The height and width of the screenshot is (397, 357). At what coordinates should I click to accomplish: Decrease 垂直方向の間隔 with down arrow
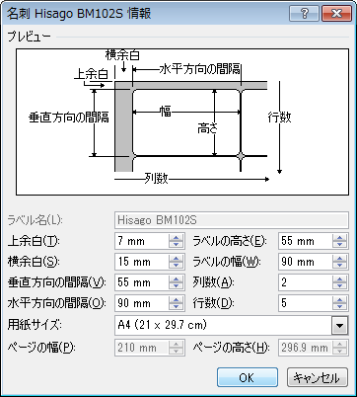(x=177, y=286)
